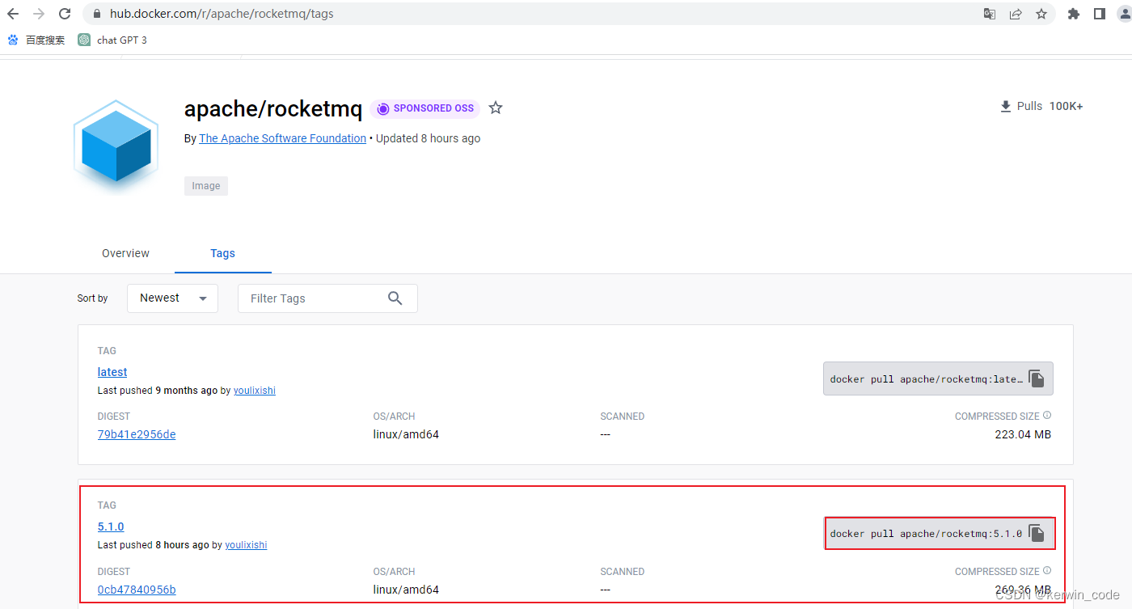The image size is (1132, 609).
Task: Click the browser forward arrow
Action: click(x=39, y=14)
